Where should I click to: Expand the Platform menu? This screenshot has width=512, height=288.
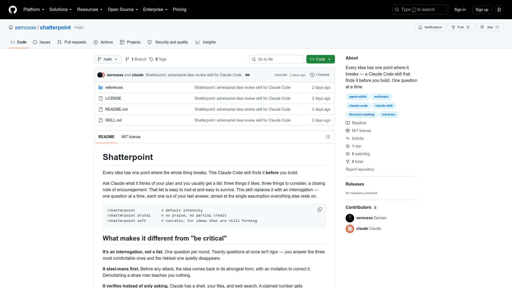pyautogui.click(x=34, y=10)
